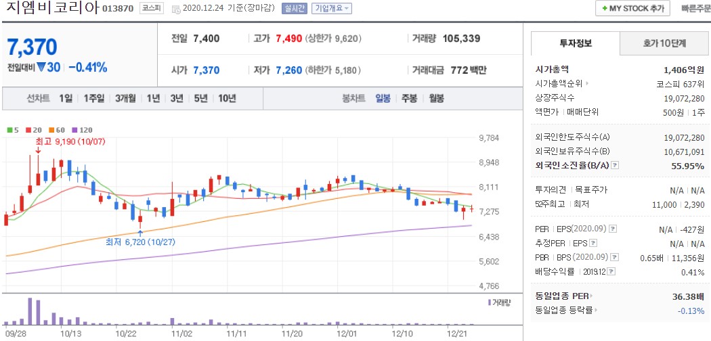Screen dimensions: 711x341
Task: Click the 9,784 price axis label
Action: [x=489, y=138]
